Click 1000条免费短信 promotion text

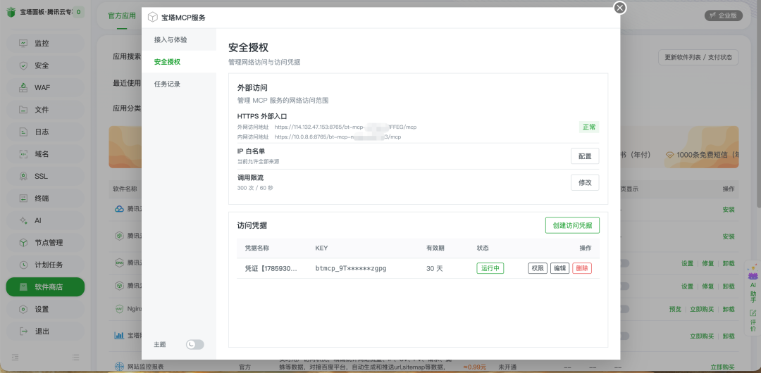tap(707, 155)
